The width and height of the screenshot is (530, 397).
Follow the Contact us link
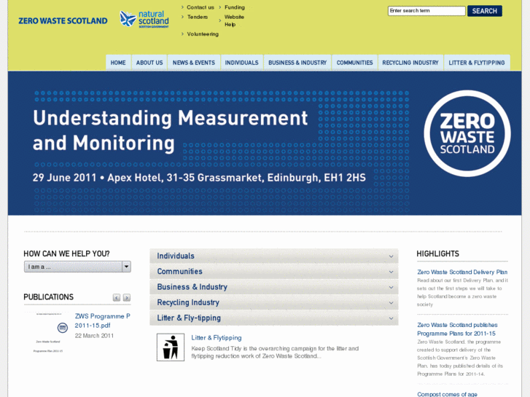(200, 7)
